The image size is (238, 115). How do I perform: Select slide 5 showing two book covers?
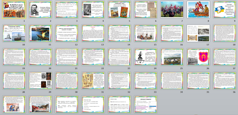tap(120, 10)
